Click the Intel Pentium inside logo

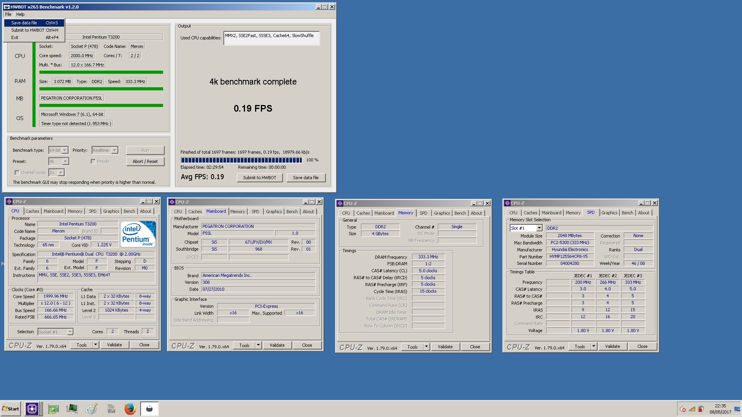[x=138, y=234]
